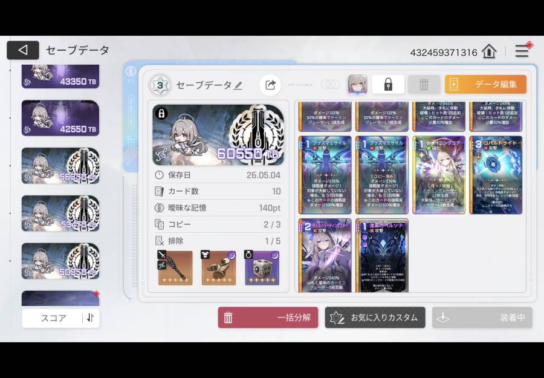Tap 一括分解 bulk dismantle button
Viewport: 544px width, 378px height.
tap(268, 318)
